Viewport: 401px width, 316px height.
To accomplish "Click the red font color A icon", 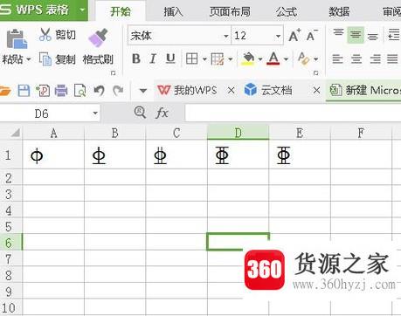I will [x=273, y=58].
